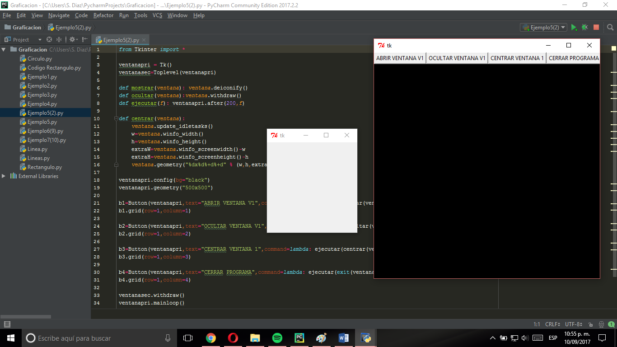Toggle read-only mode with the lock icon
Image resolution: width=617 pixels, height=347 pixels.
pyautogui.click(x=590, y=324)
